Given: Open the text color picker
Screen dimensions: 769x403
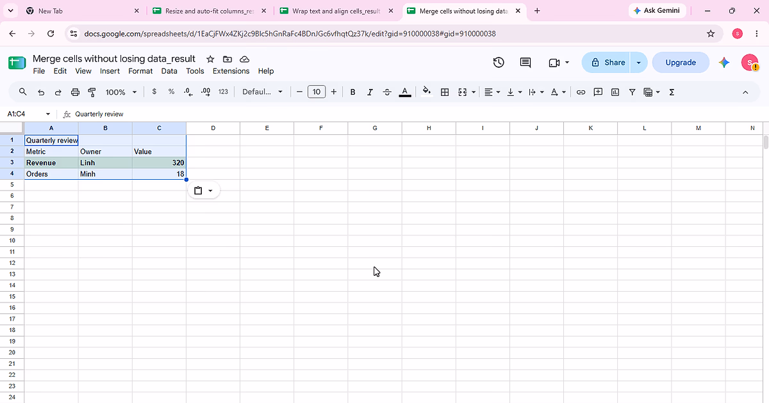Looking at the screenshot, I should coord(405,92).
